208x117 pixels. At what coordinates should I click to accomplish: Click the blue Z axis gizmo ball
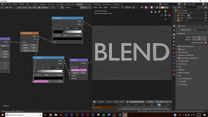coord(165,15)
